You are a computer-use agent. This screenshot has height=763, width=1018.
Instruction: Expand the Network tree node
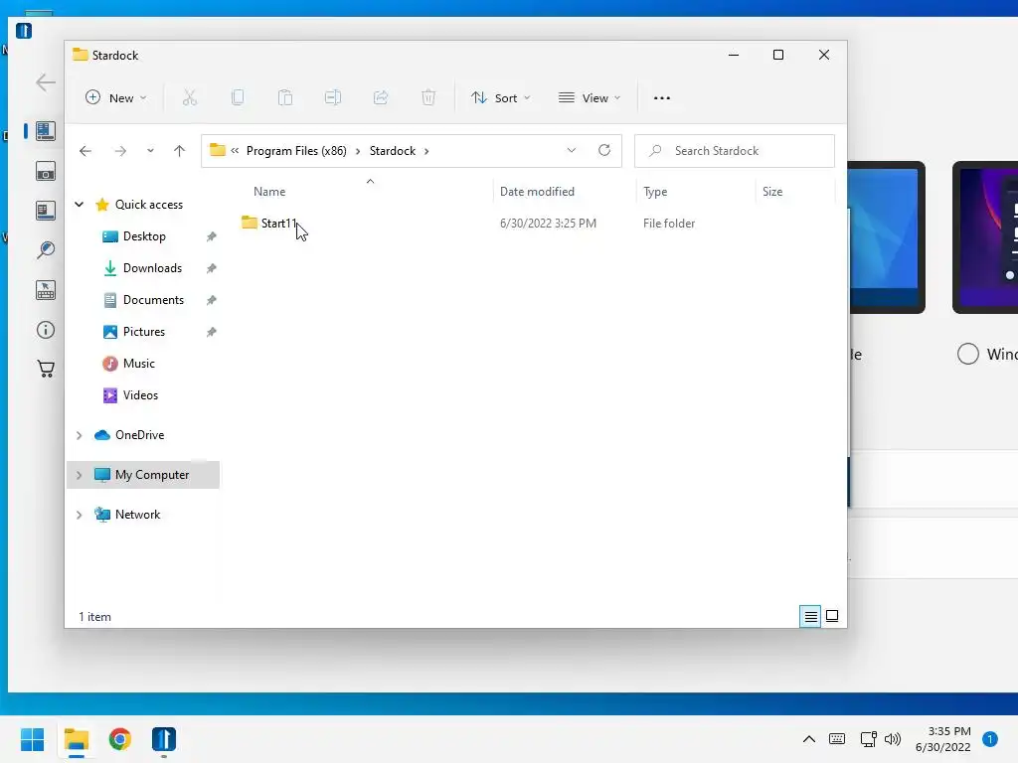coord(80,515)
